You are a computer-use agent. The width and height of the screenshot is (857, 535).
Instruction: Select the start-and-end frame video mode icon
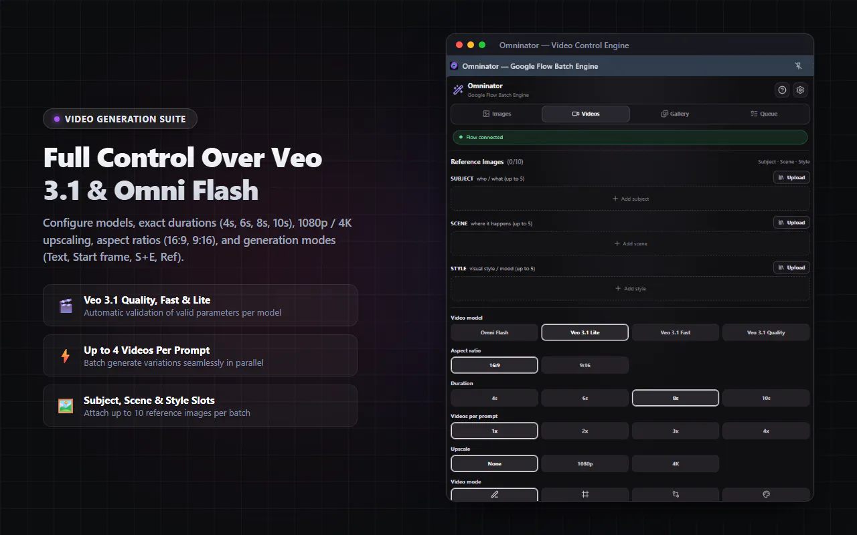point(676,494)
